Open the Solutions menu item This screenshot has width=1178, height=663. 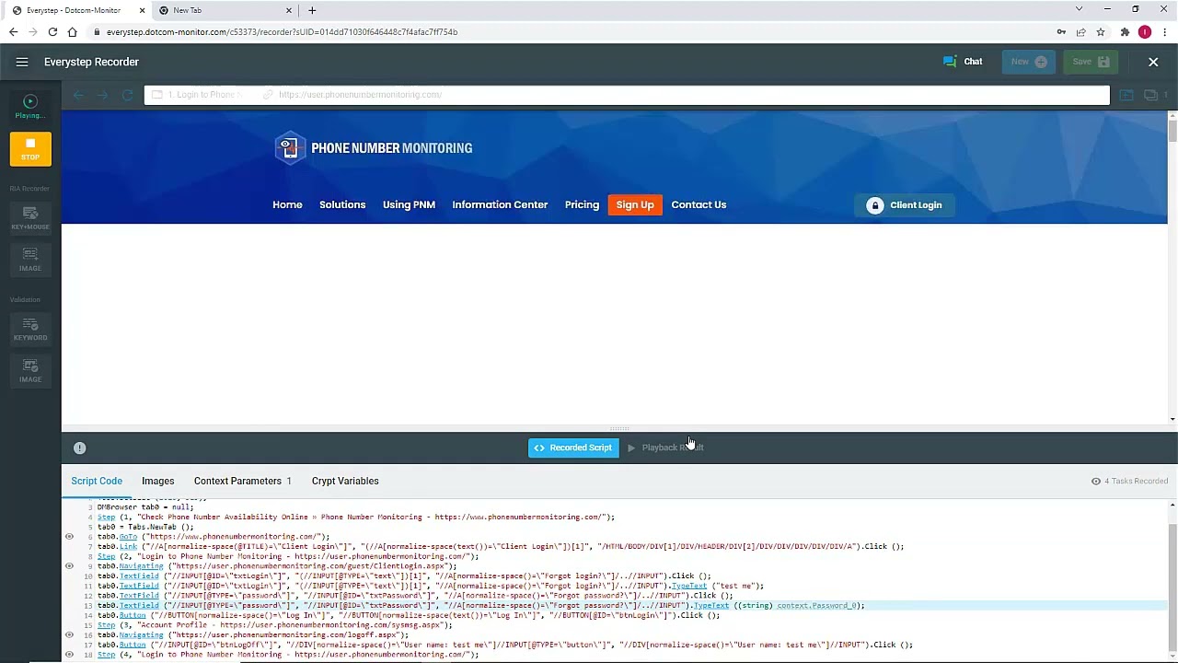click(x=342, y=204)
